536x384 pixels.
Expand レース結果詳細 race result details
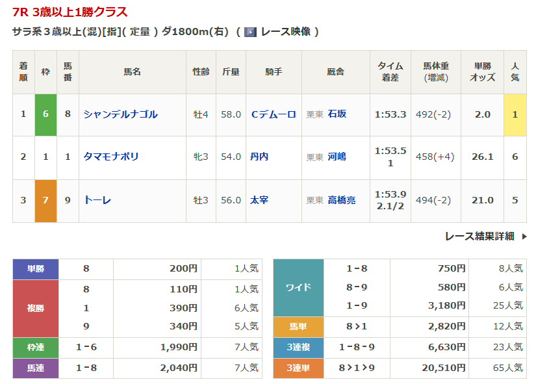click(479, 237)
